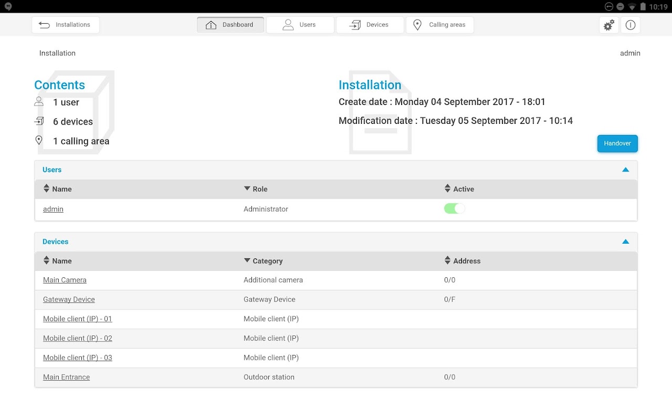The width and height of the screenshot is (672, 420).
Task: Click the Contents heading
Action: 59,85
